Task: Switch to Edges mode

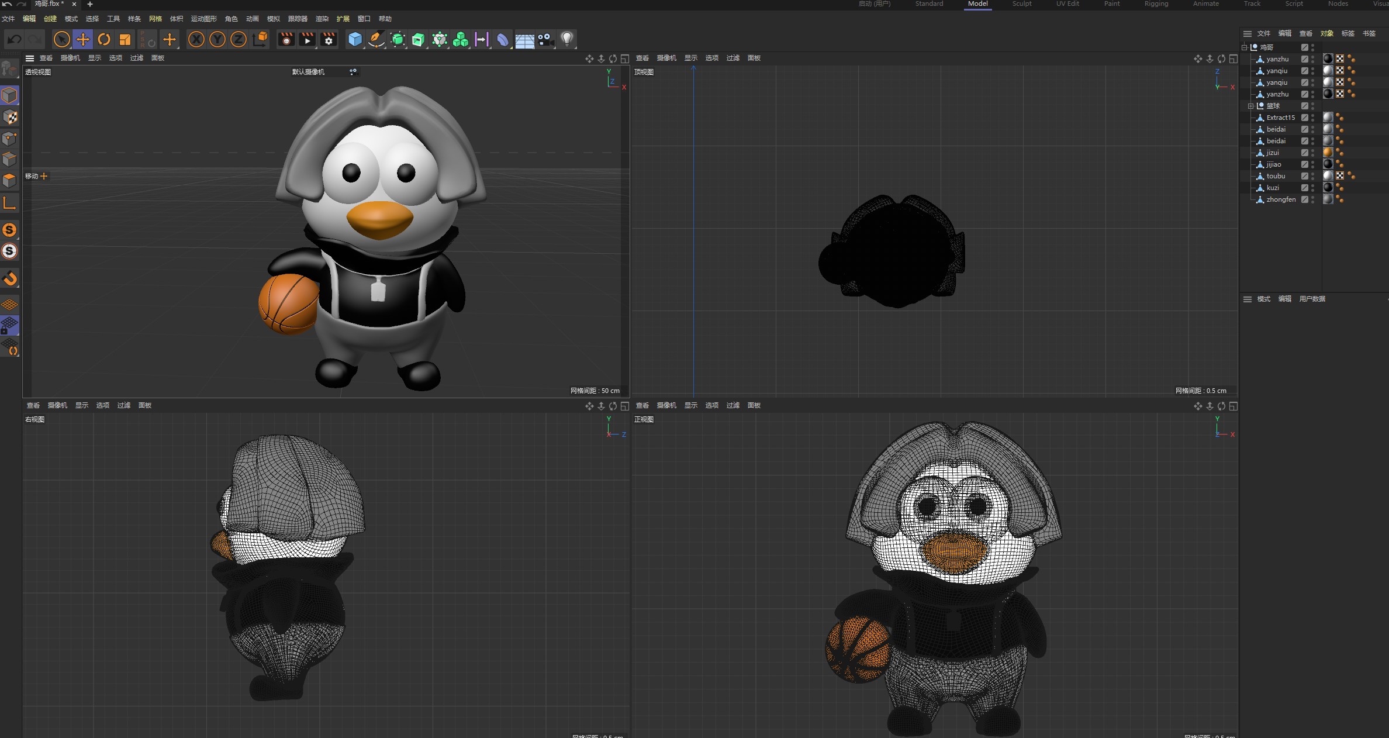Action: 10,159
